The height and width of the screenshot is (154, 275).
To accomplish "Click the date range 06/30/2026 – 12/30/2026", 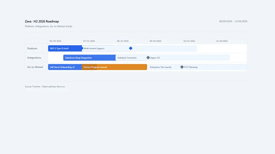I will [x=233, y=21].
